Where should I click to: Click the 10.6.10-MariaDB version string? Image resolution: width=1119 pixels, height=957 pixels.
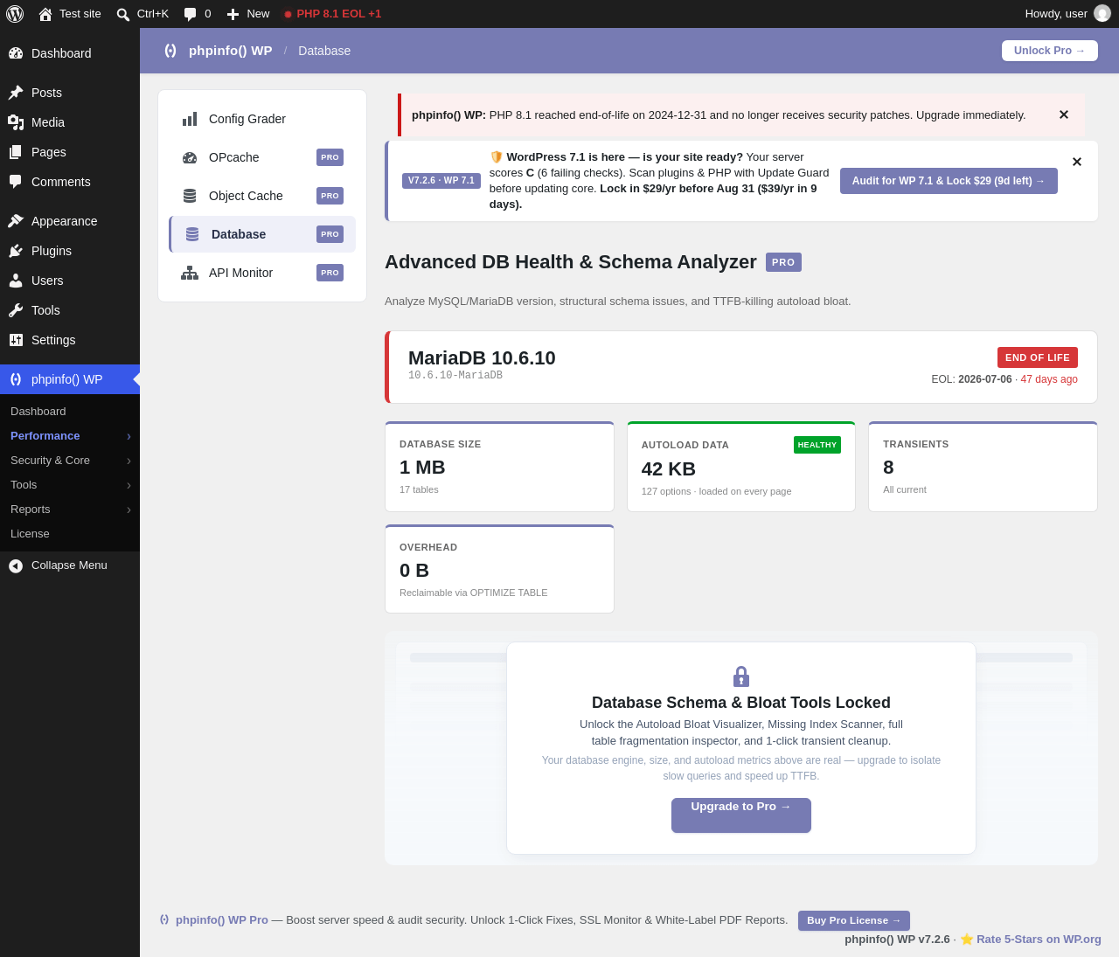(x=455, y=376)
